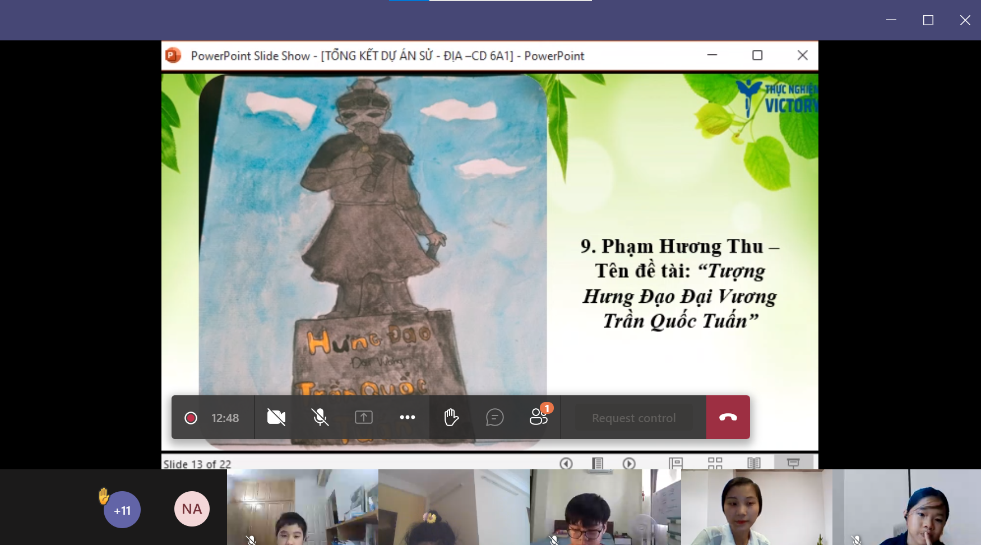This screenshot has width=981, height=545.
Task: Click the red recording indicator
Action: pyautogui.click(x=191, y=418)
